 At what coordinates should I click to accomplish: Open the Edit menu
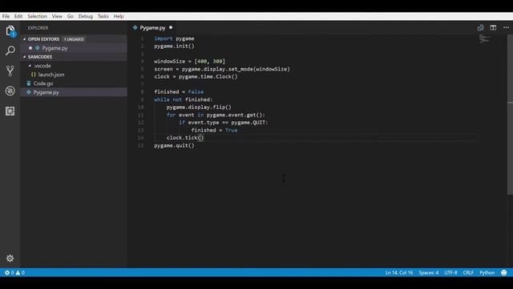(18, 16)
